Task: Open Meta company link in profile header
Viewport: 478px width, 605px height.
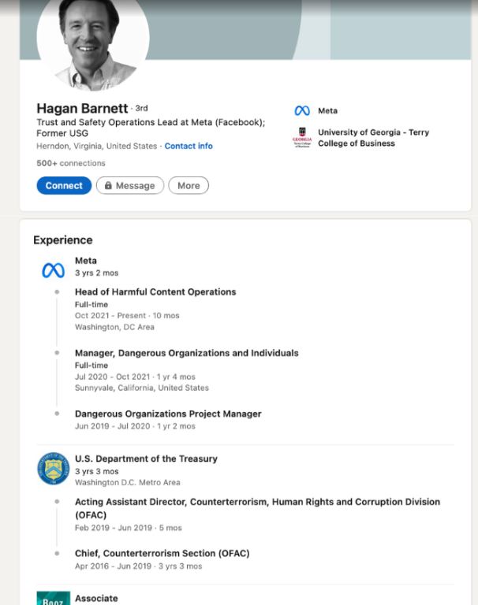Action: (327, 111)
